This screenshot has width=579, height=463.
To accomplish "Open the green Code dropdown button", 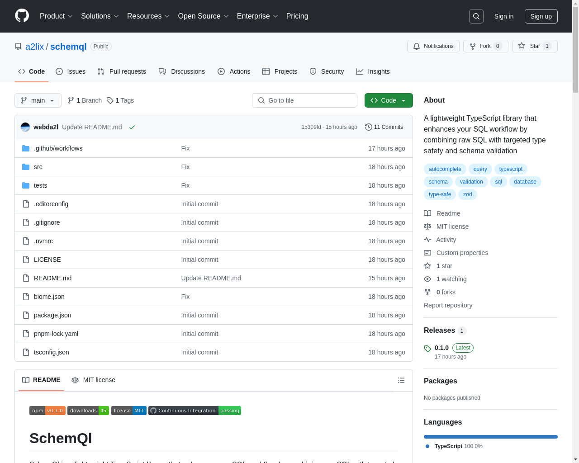I will [x=389, y=100].
